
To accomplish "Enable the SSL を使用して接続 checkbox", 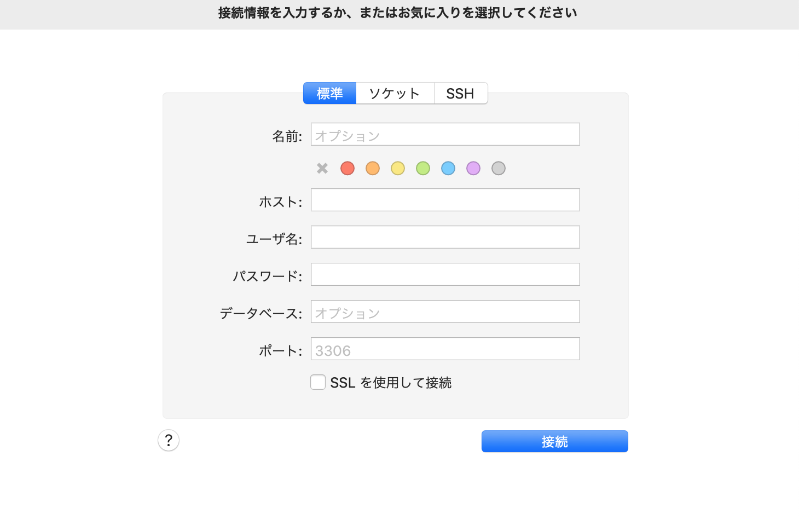I will tap(318, 382).
